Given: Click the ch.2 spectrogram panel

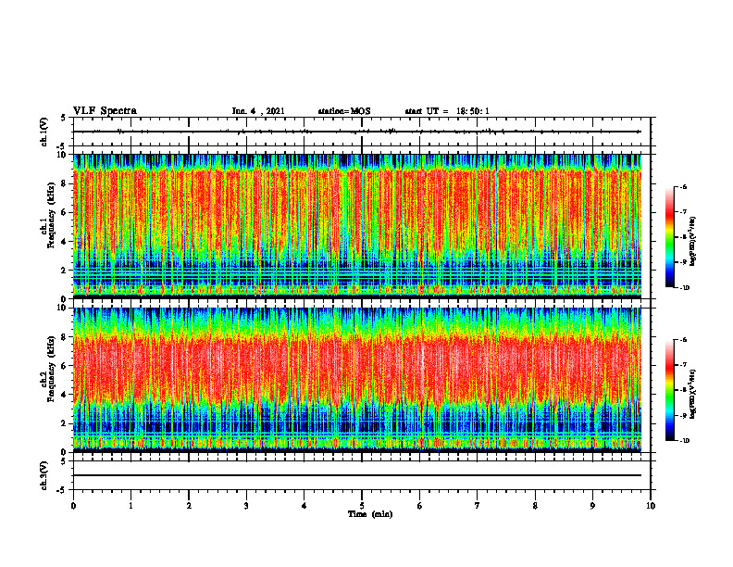Looking at the screenshot, I should 357,380.
